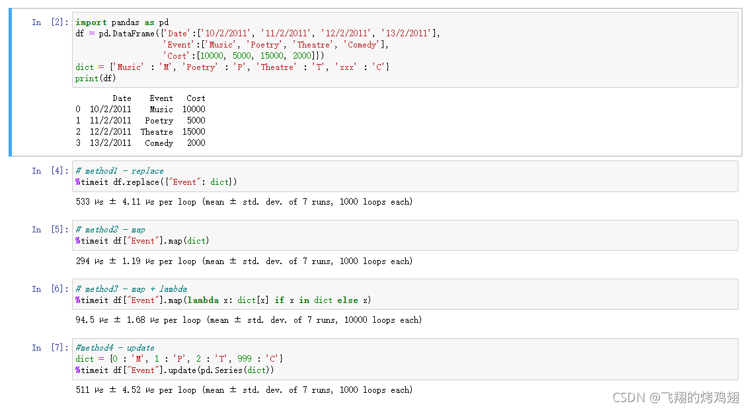This screenshot has height=410, width=749.
Task: Click the 'import pandas as pd' line
Action: 122,22
